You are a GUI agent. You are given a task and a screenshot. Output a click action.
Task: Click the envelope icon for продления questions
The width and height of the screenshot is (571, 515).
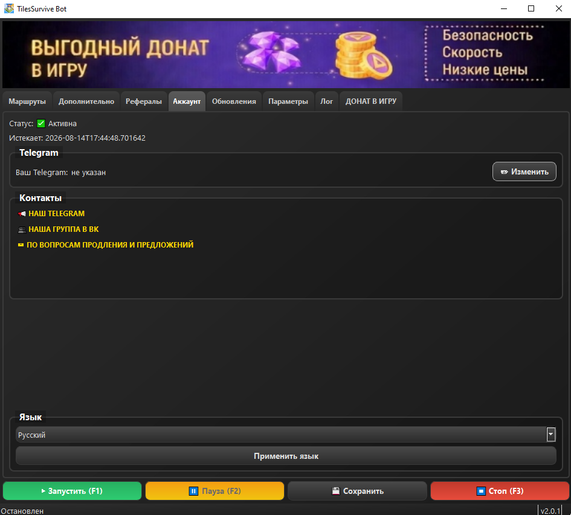[21, 245]
